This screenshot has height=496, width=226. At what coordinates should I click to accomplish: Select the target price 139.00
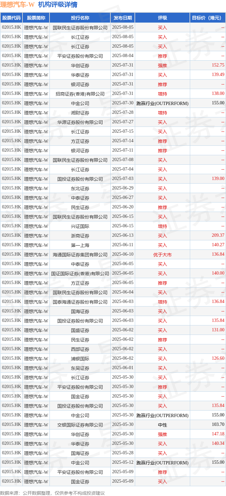(218, 179)
